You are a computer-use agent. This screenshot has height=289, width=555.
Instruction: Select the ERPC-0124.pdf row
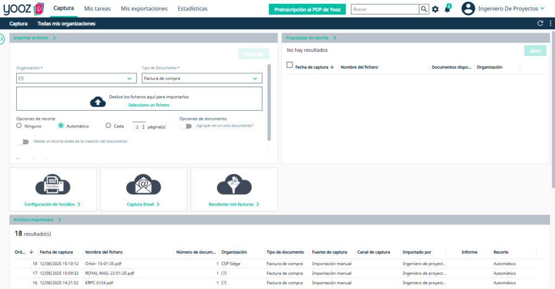tap(275, 282)
